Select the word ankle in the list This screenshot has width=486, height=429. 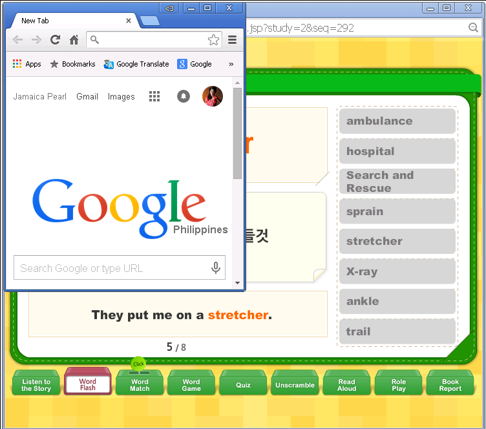(x=397, y=301)
